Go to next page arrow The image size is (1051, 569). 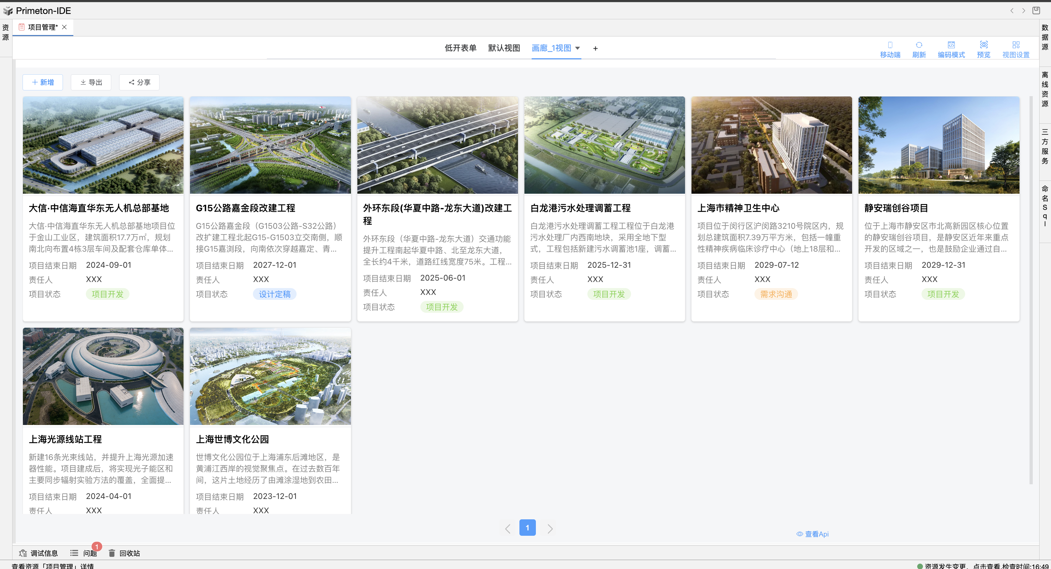(550, 529)
